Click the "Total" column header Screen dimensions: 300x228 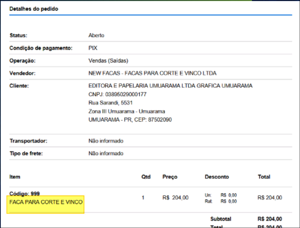point(264,177)
